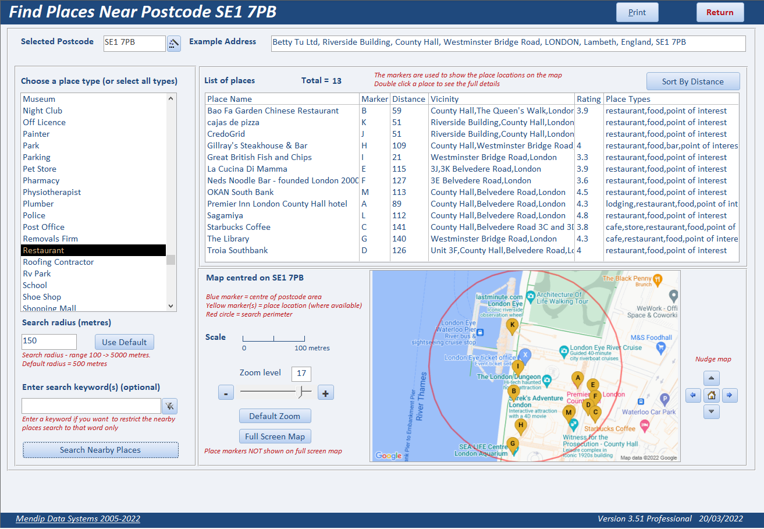Select map marker H by the river
The width and height of the screenshot is (764, 529).
point(521,426)
